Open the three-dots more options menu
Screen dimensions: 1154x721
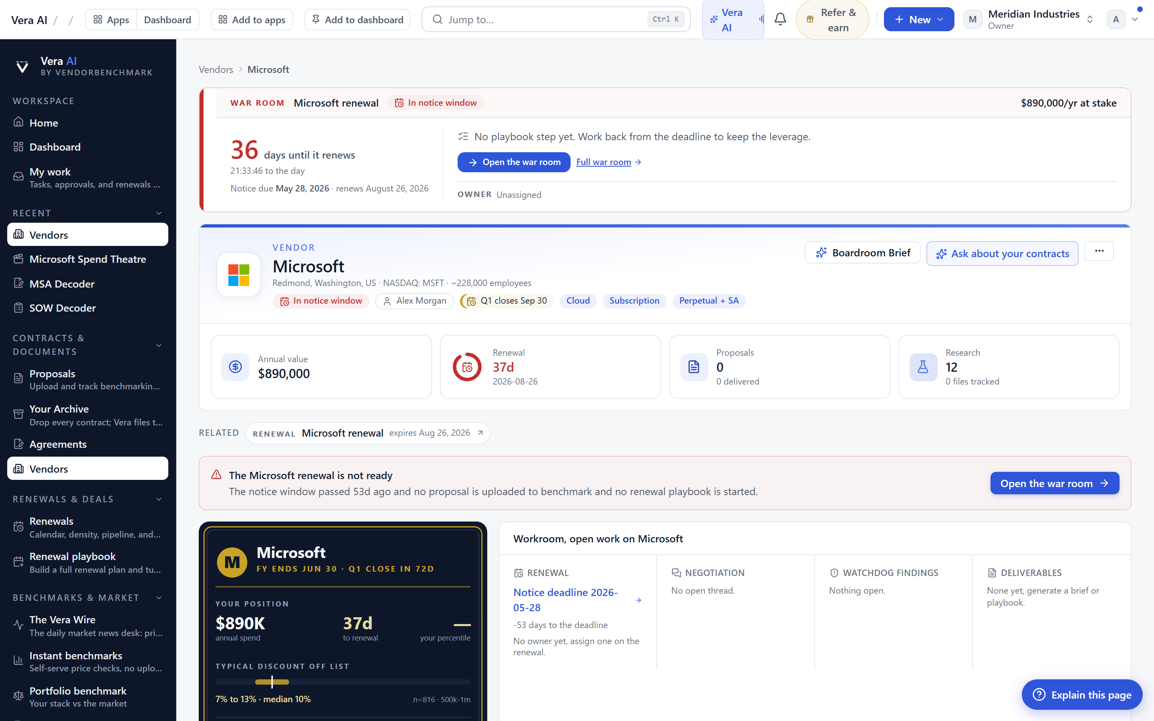point(1099,251)
